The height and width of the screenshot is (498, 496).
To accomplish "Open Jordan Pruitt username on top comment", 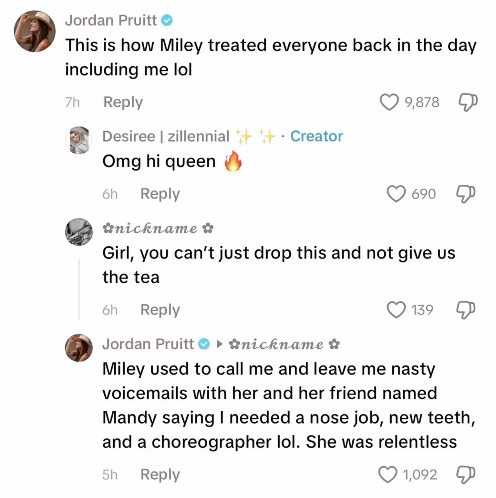I will click(x=111, y=20).
